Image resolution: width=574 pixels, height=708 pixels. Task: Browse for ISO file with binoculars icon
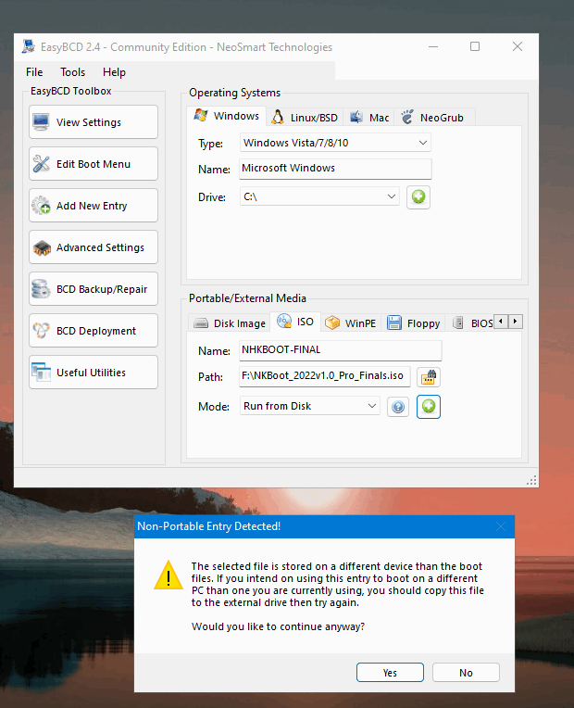[x=429, y=377]
